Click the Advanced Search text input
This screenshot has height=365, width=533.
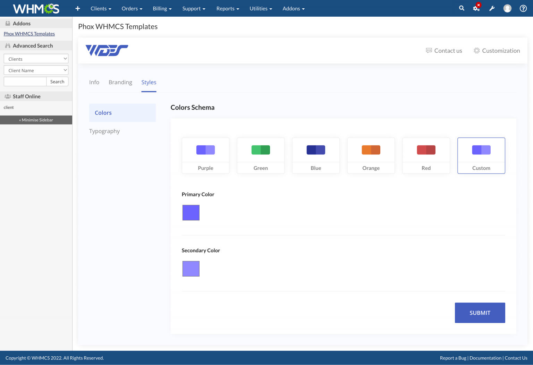coord(25,82)
